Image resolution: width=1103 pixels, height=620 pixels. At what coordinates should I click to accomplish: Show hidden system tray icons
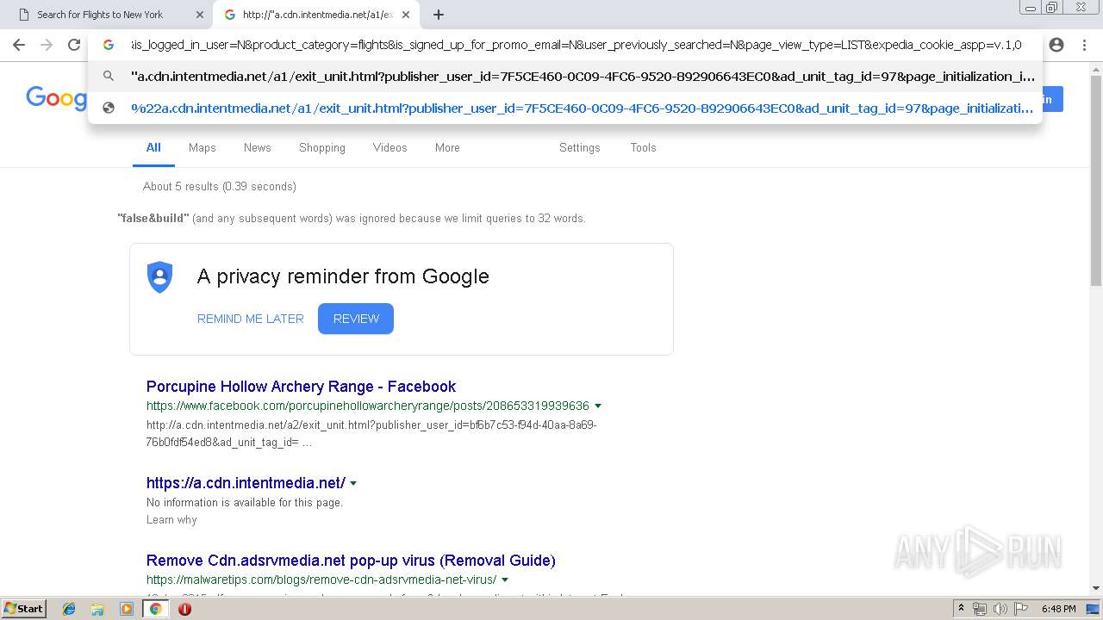[961, 609]
